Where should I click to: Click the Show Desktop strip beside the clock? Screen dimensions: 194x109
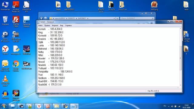point(193,106)
